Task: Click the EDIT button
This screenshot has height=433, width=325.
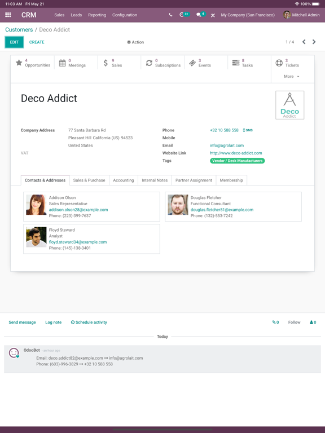Action: [14, 42]
